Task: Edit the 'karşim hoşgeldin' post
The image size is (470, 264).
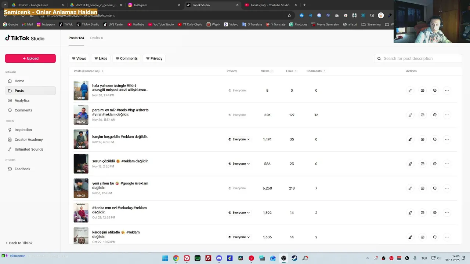Action: pyautogui.click(x=410, y=139)
